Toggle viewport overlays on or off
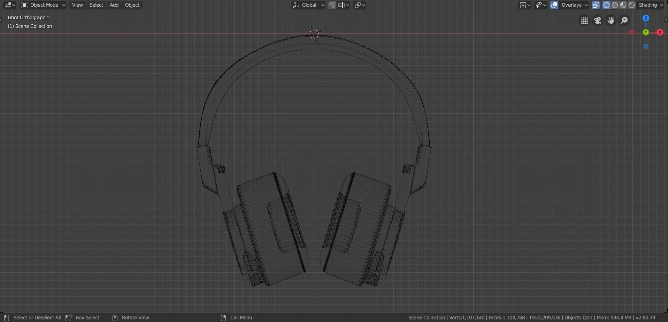 (x=554, y=5)
